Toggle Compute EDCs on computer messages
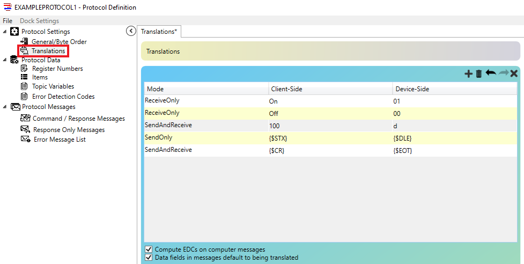The height and width of the screenshot is (264, 524). click(x=149, y=250)
